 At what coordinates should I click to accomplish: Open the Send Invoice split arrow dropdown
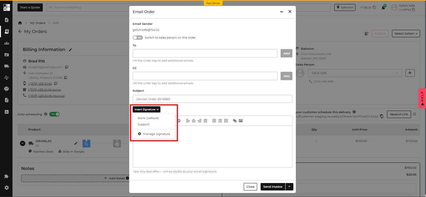pyautogui.click(x=289, y=187)
